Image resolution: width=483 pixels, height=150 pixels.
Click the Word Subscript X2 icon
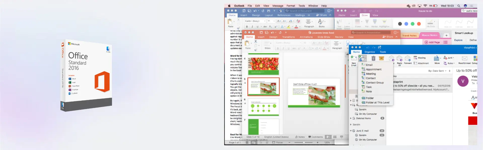(270, 26)
